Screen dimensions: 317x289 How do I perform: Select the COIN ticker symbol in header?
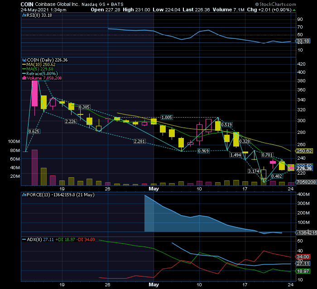[27, 4]
